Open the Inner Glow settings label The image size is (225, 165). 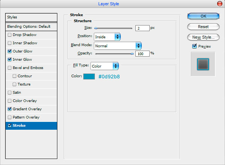coord(22,59)
